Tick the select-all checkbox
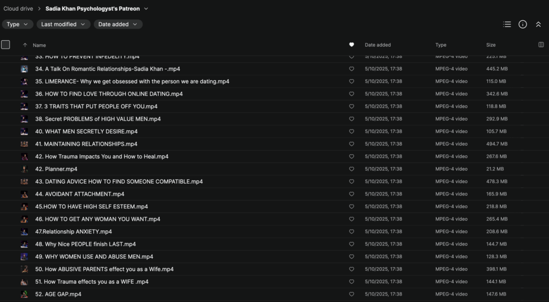This screenshot has width=549, height=302. point(5,45)
